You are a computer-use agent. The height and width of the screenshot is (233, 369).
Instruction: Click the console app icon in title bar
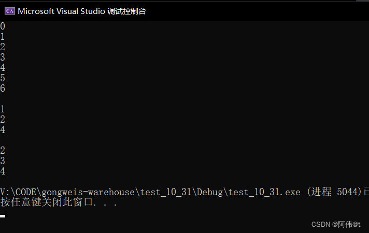click(10, 11)
